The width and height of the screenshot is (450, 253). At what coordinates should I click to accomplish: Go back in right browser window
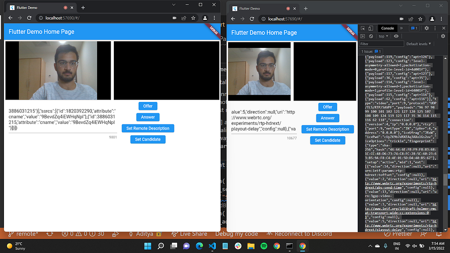pyautogui.click(x=233, y=18)
